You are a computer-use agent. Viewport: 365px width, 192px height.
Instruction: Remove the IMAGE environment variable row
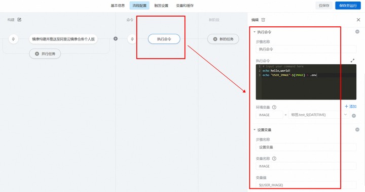354,116
